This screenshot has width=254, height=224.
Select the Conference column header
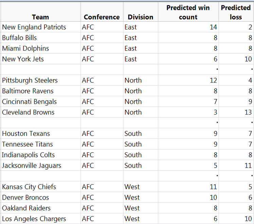[x=102, y=17]
